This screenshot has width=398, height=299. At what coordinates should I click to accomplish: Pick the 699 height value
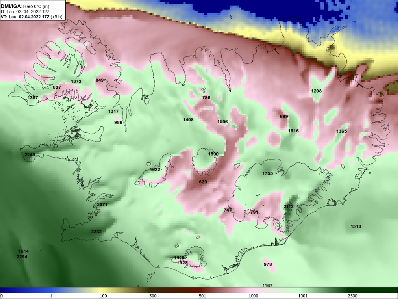click(284, 116)
